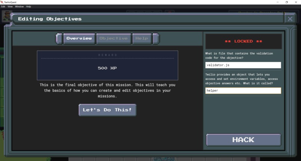The height and width of the screenshot is (161, 301).
Task: Open the View menu
Action: pyautogui.click(x=10, y=6)
